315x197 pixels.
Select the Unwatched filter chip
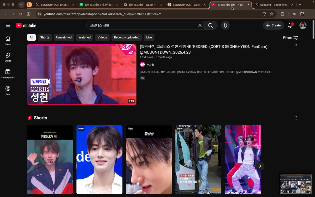pos(64,38)
